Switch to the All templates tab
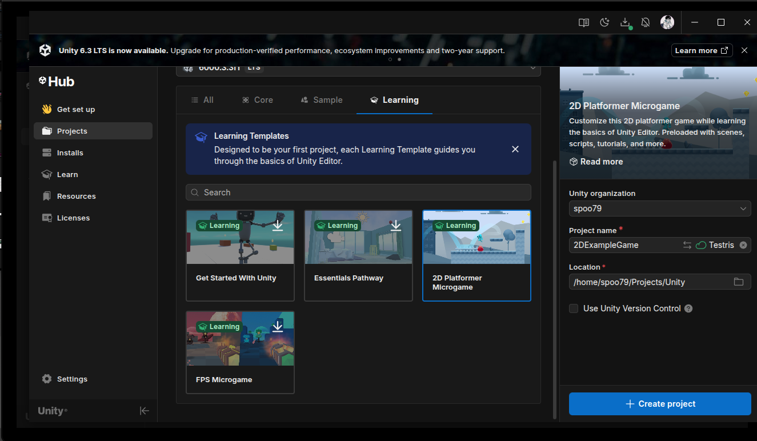Screen dimensions: 757x441 (202, 100)
